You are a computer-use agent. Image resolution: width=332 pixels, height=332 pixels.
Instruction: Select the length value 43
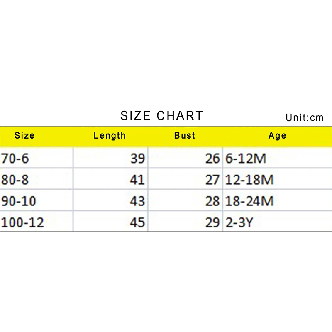click(x=137, y=201)
